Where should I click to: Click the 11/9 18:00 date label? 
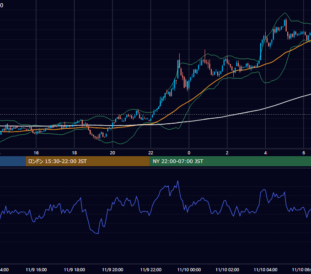click(x=75, y=269)
